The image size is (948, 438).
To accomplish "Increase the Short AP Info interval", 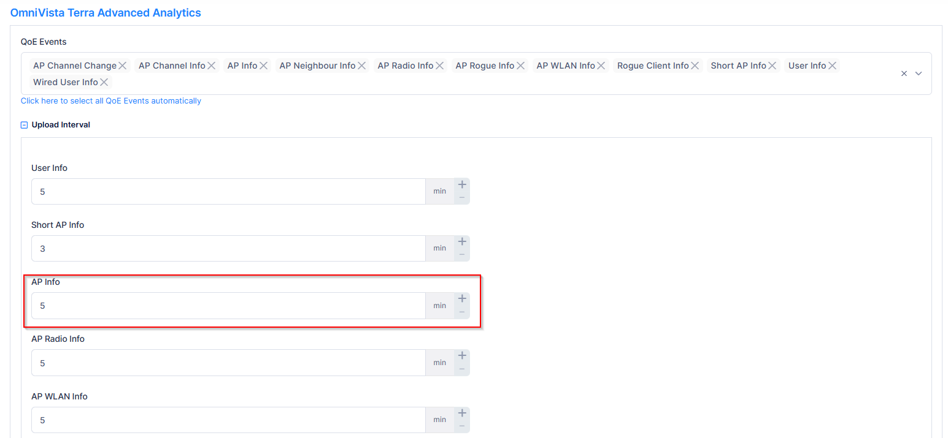I will [x=462, y=242].
